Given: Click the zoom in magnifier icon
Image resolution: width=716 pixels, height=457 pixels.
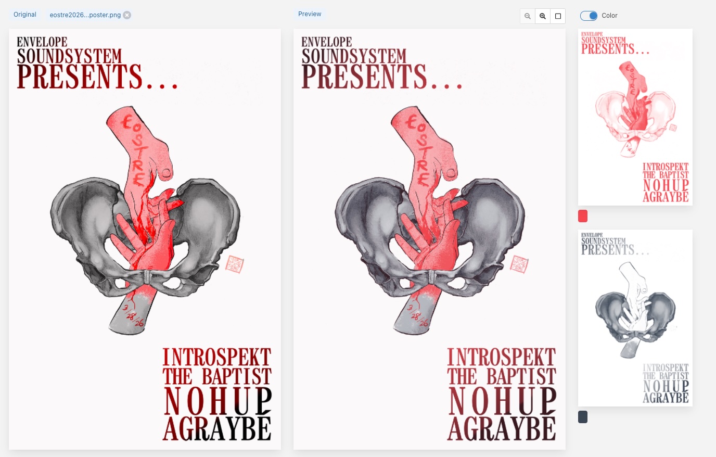Looking at the screenshot, I should click(543, 16).
